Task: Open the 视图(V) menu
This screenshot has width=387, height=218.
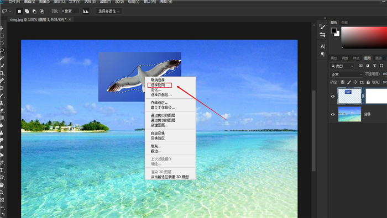Action: click(x=134, y=2)
